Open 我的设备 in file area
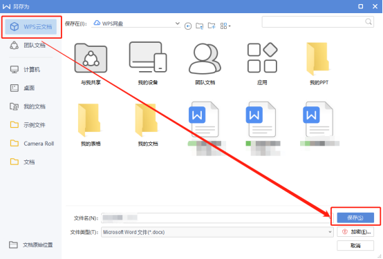The width and height of the screenshot is (383, 259). [148, 64]
